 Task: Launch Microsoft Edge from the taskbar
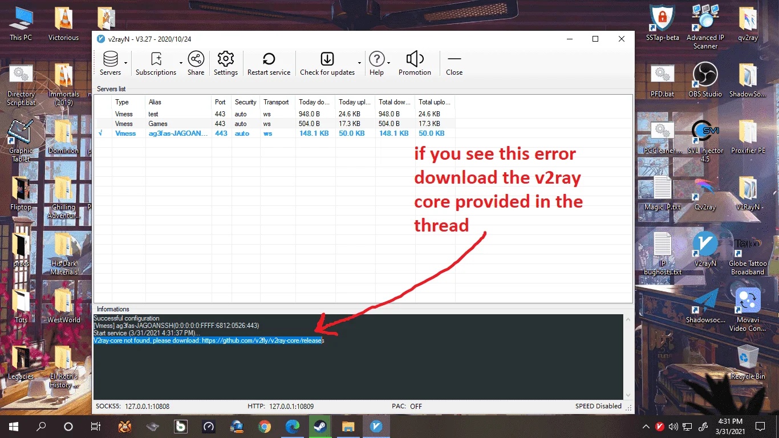click(292, 426)
